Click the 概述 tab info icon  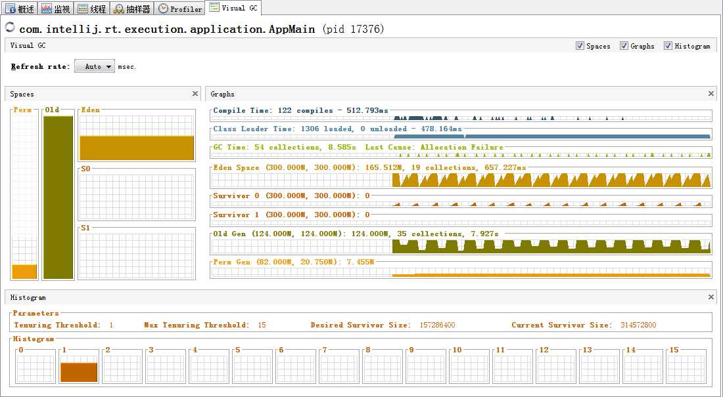(x=11, y=9)
